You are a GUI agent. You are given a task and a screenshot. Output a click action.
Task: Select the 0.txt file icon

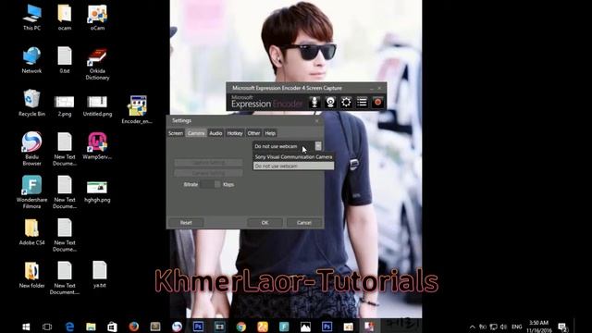pyautogui.click(x=65, y=60)
